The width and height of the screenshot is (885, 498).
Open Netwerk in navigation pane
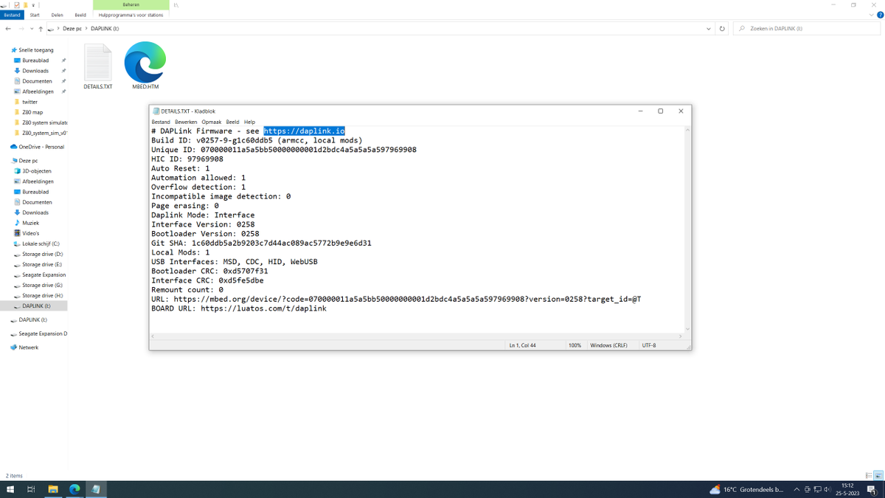pyautogui.click(x=28, y=347)
